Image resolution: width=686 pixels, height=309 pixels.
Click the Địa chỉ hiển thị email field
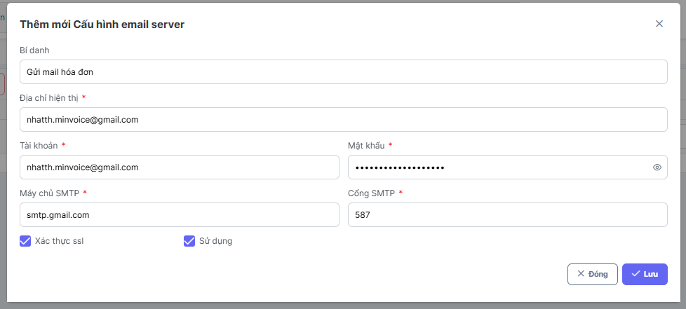click(x=343, y=119)
